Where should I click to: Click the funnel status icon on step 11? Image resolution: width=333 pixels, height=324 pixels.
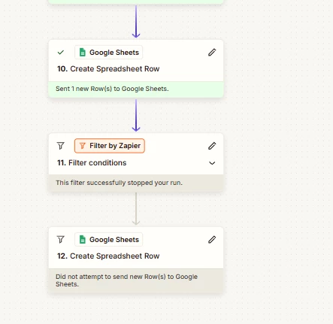click(x=61, y=146)
